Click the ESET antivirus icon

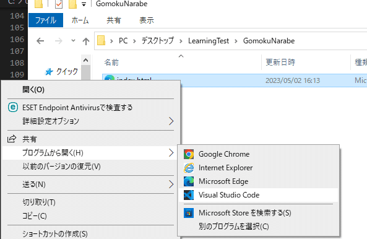pos(13,108)
